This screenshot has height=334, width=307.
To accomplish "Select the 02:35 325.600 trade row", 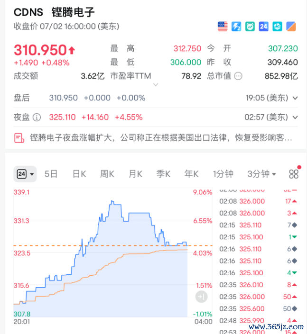I will pyautogui.click(x=258, y=308).
